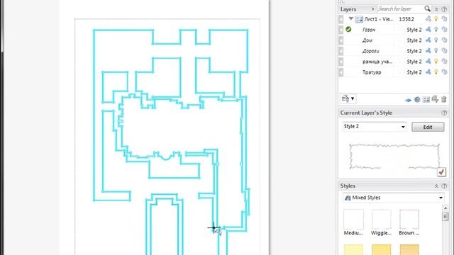The image size is (454, 255).
Task: Click the flat blue layer icon in Layers toolbar
Action: coord(408,100)
